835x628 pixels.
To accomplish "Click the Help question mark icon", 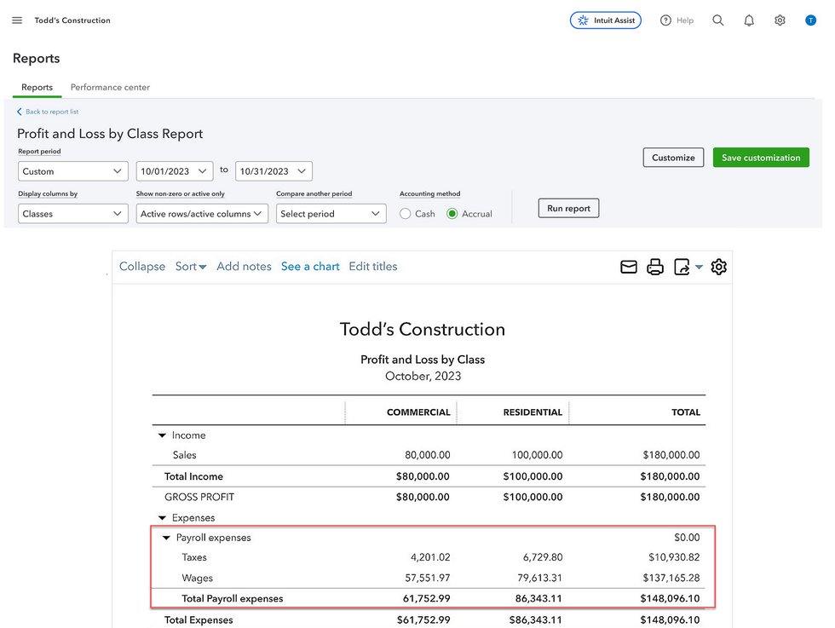I will (665, 20).
